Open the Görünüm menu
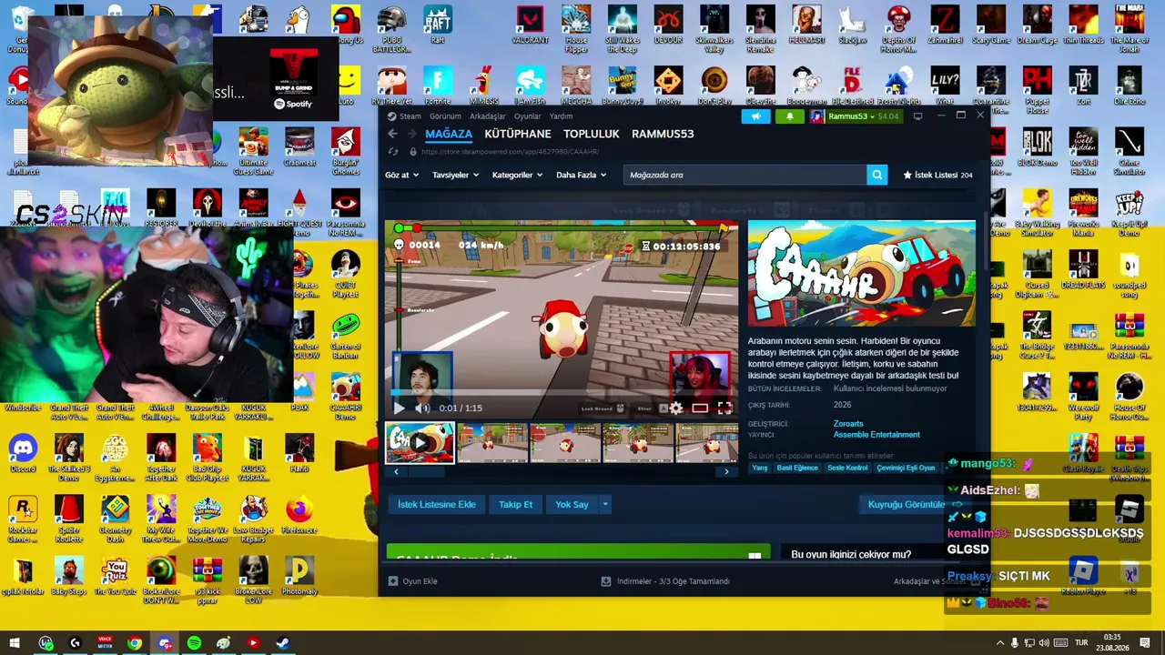 pos(445,116)
